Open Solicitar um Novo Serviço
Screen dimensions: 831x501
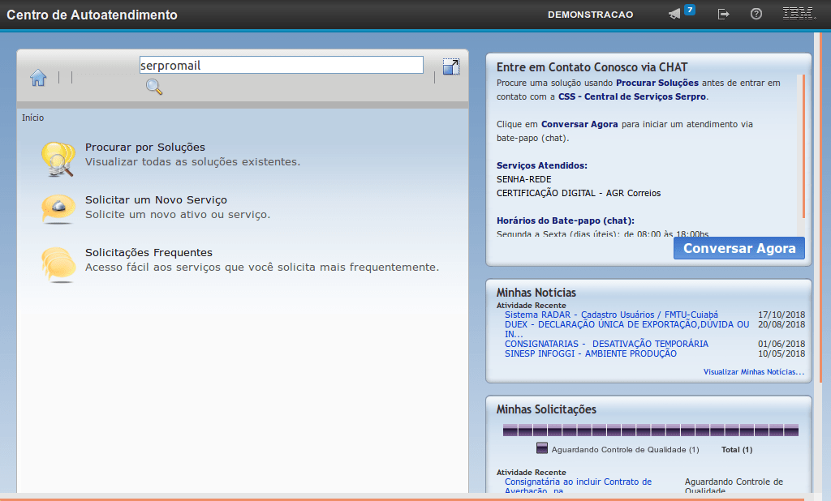pyautogui.click(x=157, y=199)
